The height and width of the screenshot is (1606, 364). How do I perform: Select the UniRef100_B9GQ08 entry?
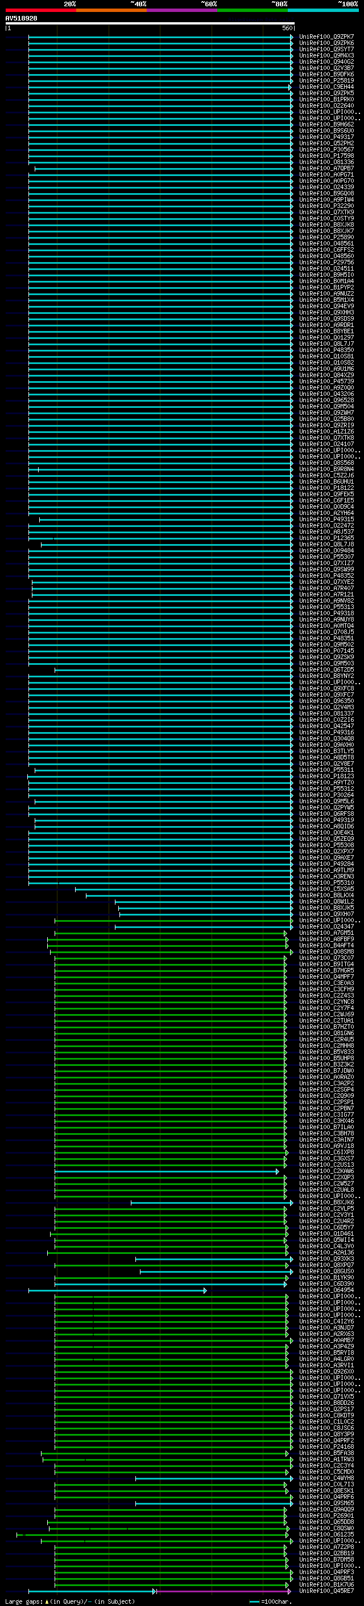[326, 193]
